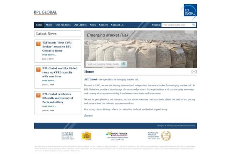Click read more under TXF award news
This screenshot has width=231, height=154.
point(49,55)
